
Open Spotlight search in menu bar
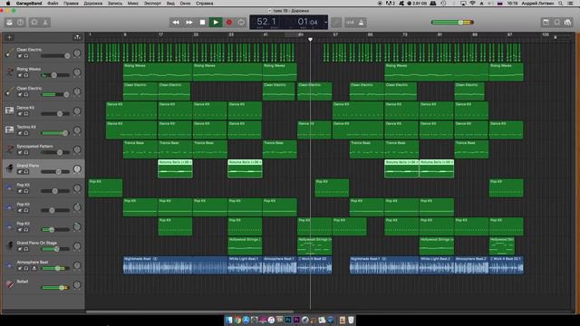pos(560,4)
